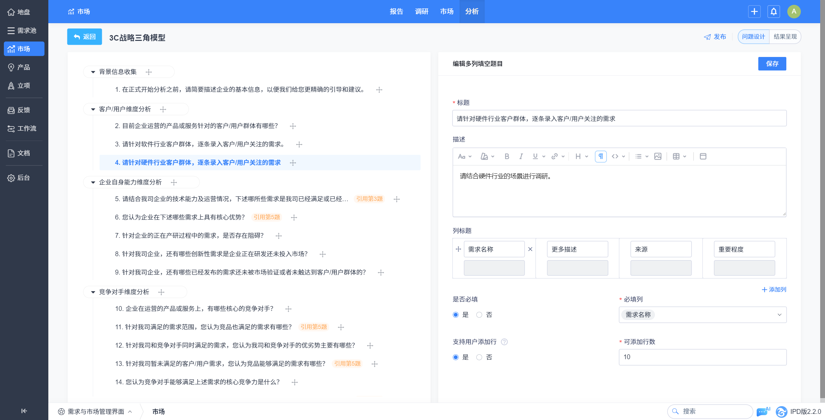
Task: Open user avatar A menu
Action: pyautogui.click(x=794, y=12)
